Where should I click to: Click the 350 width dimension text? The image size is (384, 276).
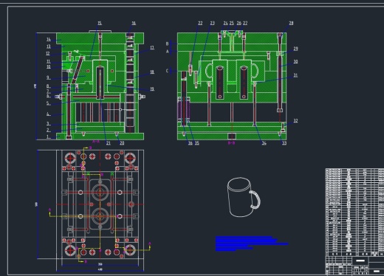100,264
